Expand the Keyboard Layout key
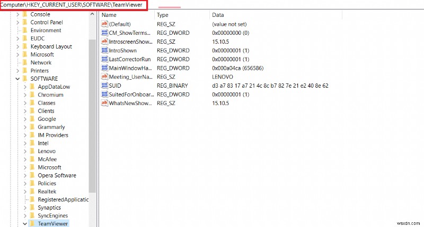 point(18,46)
